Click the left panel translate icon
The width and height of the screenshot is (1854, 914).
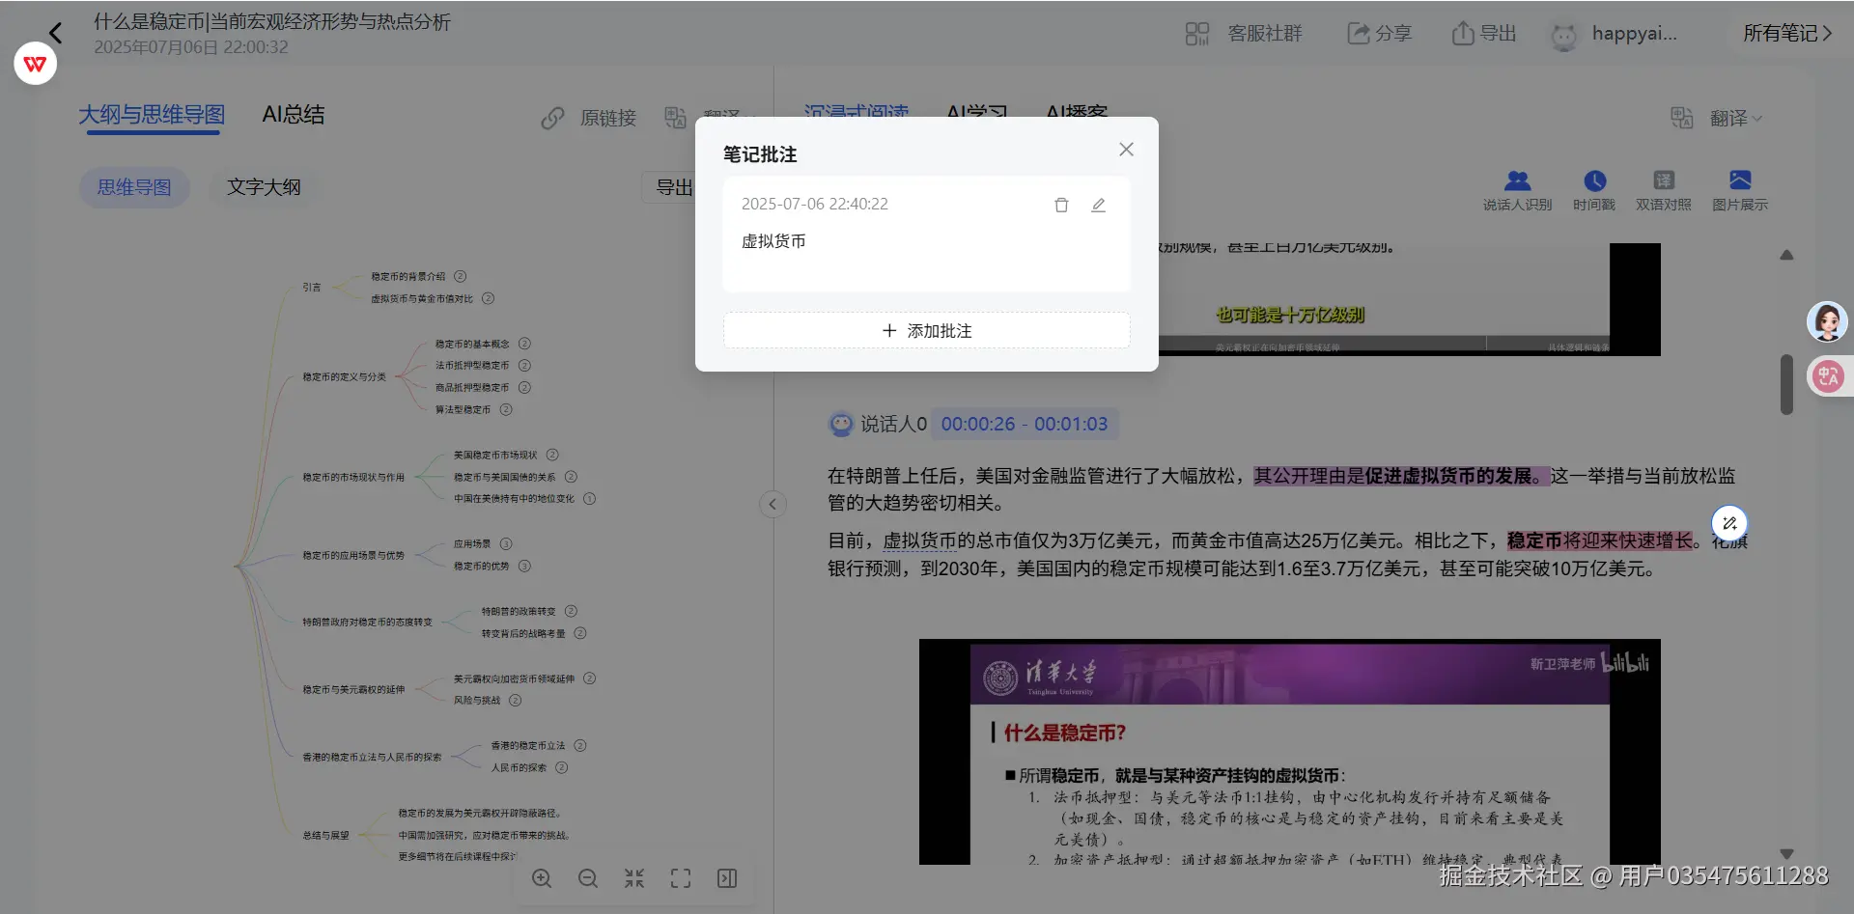(x=675, y=118)
